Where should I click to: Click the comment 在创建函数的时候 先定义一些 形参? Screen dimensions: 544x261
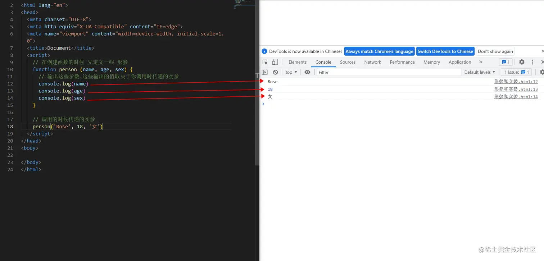[x=80, y=62]
